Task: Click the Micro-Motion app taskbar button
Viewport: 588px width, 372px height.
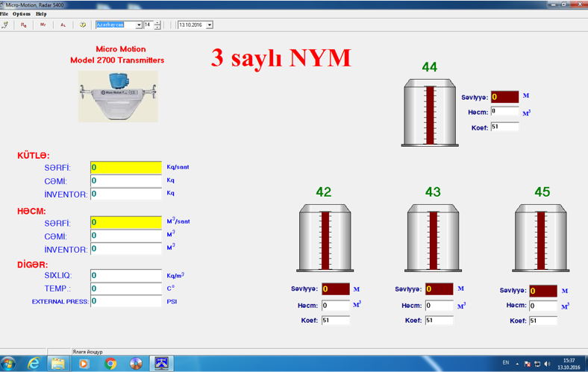Action: pyautogui.click(x=162, y=363)
